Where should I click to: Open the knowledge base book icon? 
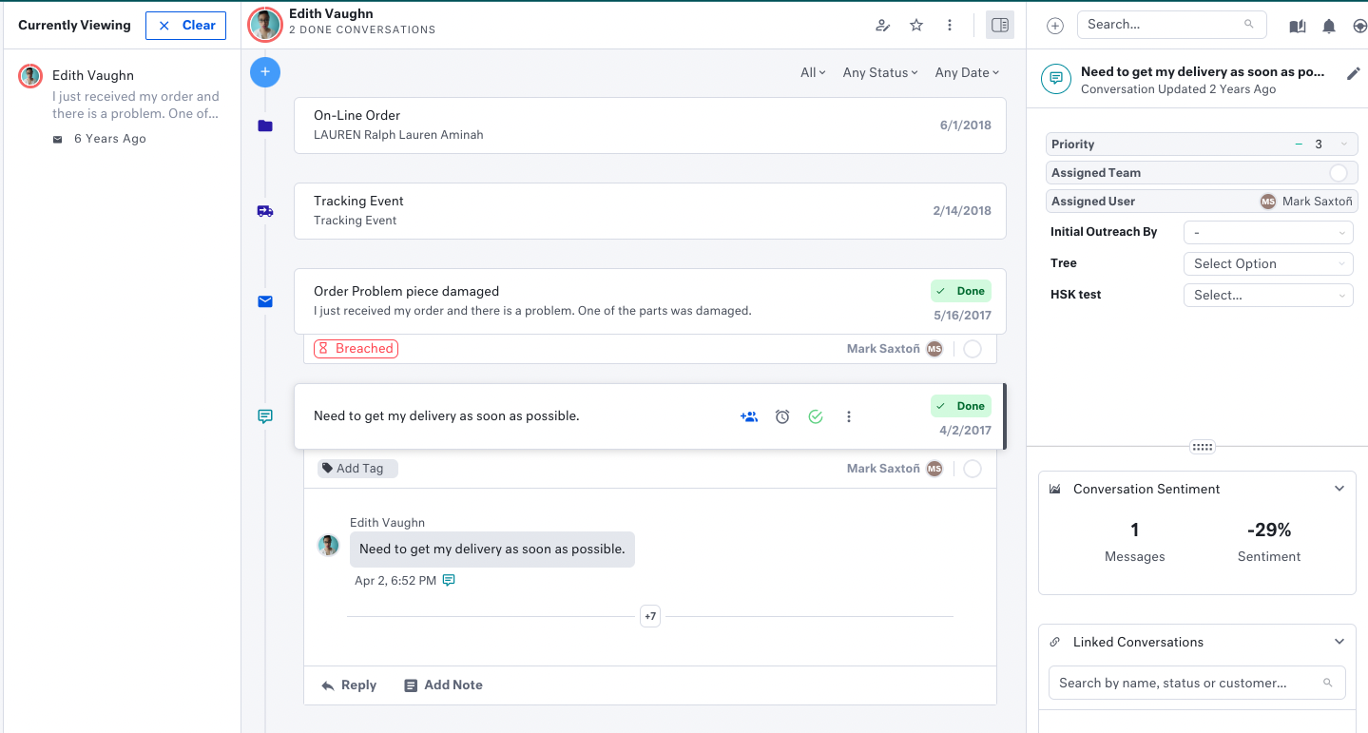[x=1296, y=26]
